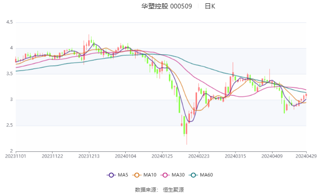Viewport: 319px width, 193px height.
Task: Click the y-axis value 3.5
Action: (x=9, y=74)
